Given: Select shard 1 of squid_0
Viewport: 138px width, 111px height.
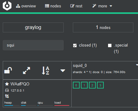Looking at the screenshot, I should pyautogui.click(x=84, y=85).
